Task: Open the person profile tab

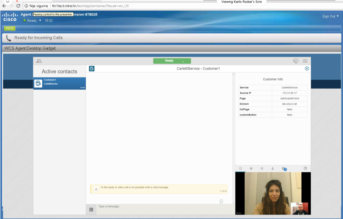Action: [x=272, y=168]
